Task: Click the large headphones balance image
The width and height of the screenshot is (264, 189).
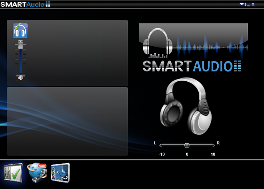Action: [186, 106]
